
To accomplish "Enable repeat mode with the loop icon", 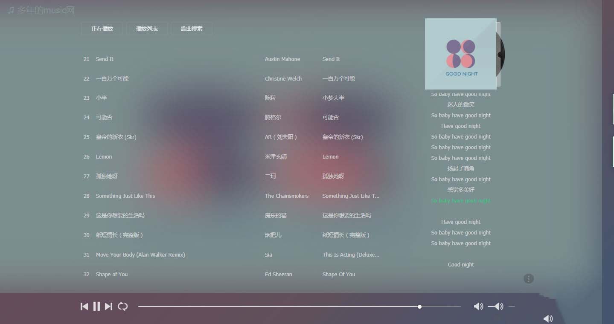I will [123, 306].
